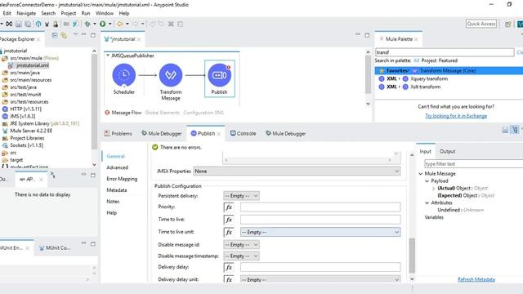Switch to the Console tab
The width and height of the screenshot is (523, 294).
pyautogui.click(x=244, y=134)
